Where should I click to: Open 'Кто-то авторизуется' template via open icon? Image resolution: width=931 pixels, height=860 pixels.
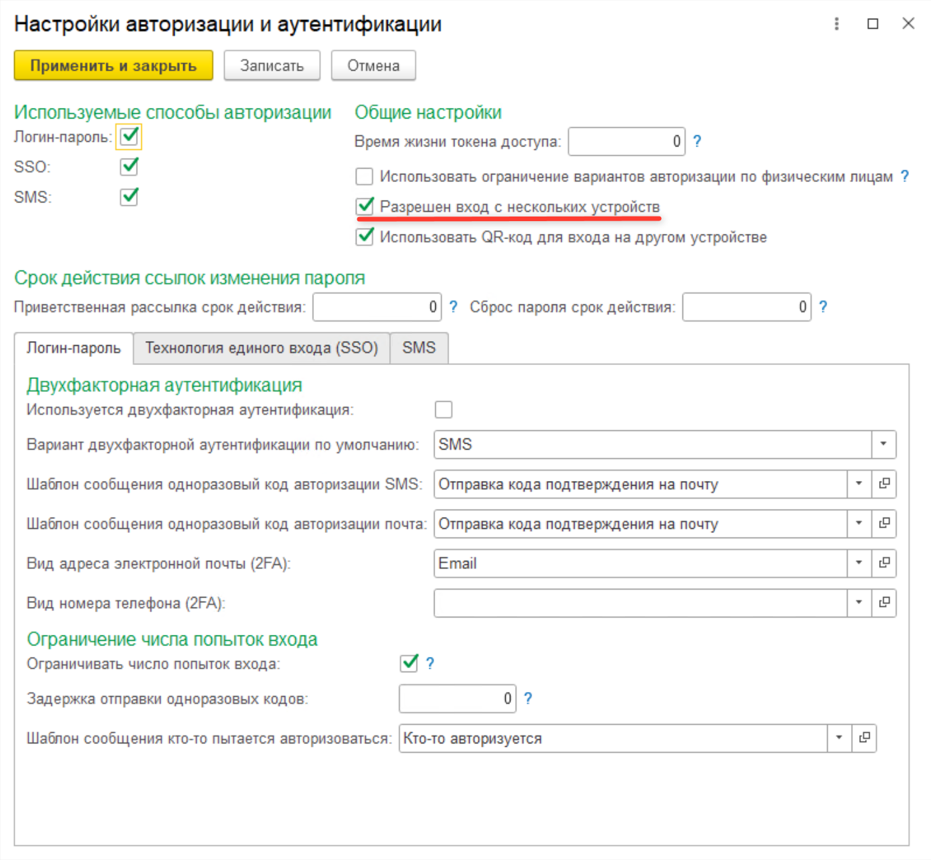coord(864,738)
